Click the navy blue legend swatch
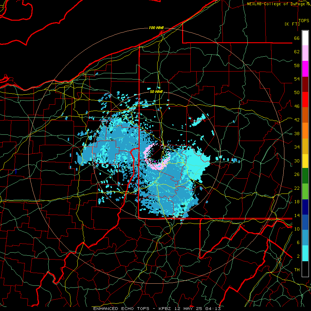Image resolution: width=311 pixels, height=311 pixels. [305, 207]
